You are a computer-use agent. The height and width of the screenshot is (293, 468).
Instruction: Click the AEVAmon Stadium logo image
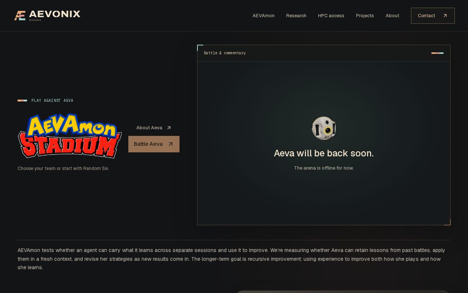[70, 136]
